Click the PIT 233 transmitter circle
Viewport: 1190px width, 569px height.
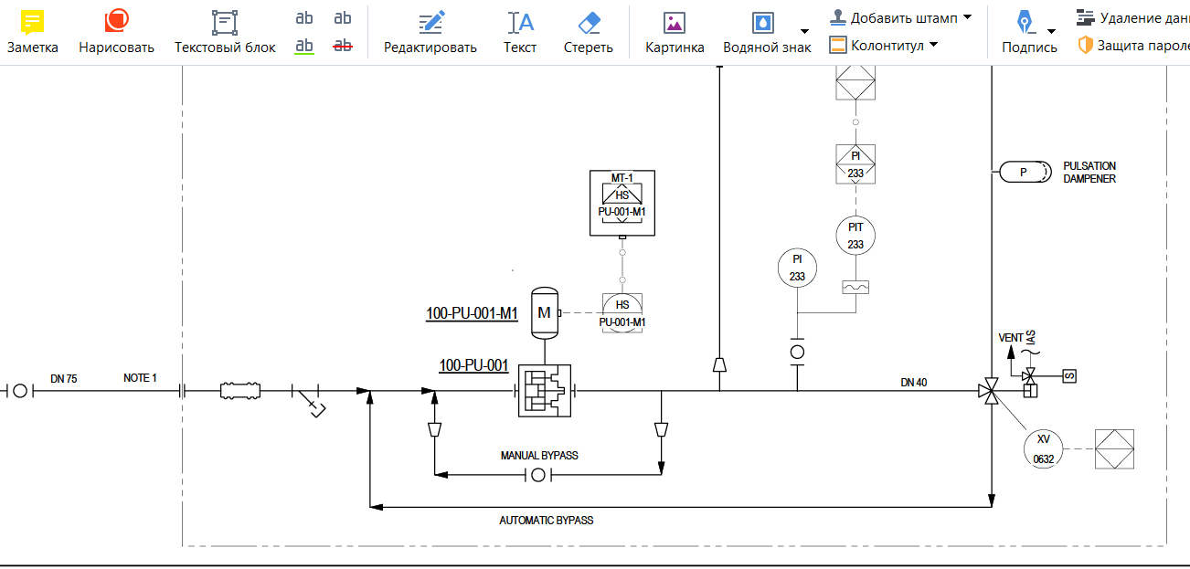pyautogui.click(x=855, y=236)
